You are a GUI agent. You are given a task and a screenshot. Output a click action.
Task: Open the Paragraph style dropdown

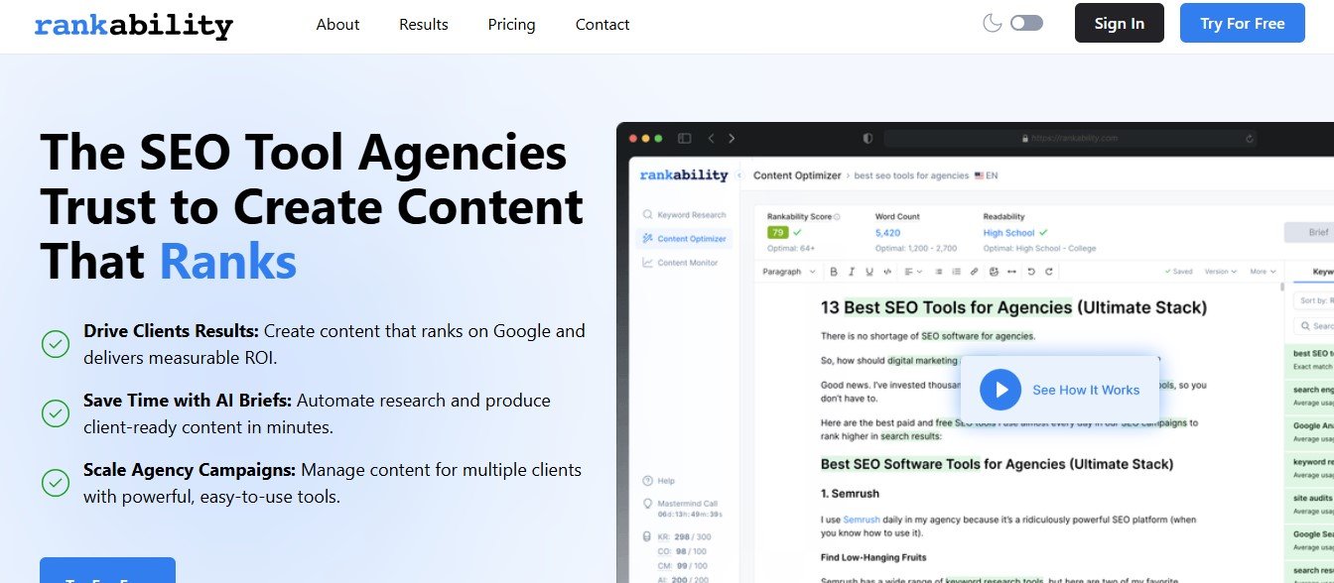click(788, 272)
